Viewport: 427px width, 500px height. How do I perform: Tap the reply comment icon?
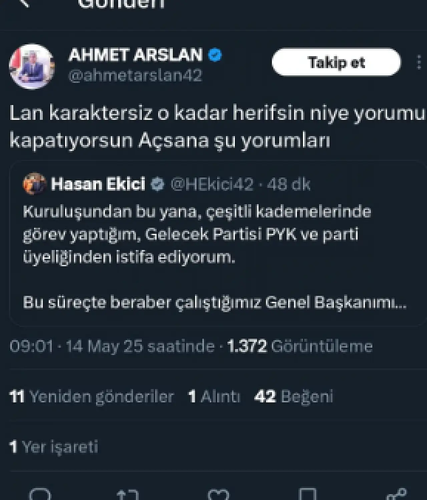pos(40,494)
